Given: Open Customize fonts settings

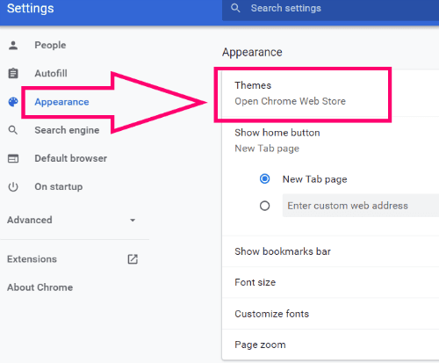Looking at the screenshot, I should [331, 314].
